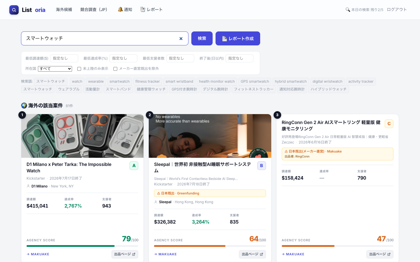Click the document icon beside レポート
This screenshot has width=420, height=262.
coord(143,10)
